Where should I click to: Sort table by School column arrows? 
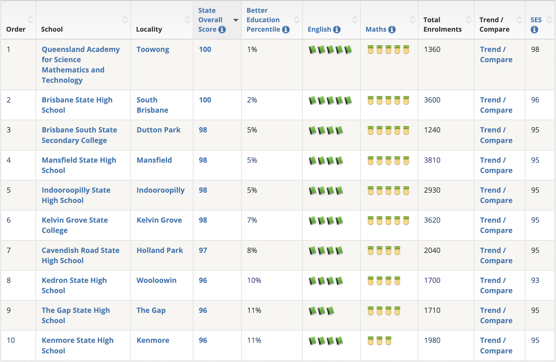(x=125, y=20)
